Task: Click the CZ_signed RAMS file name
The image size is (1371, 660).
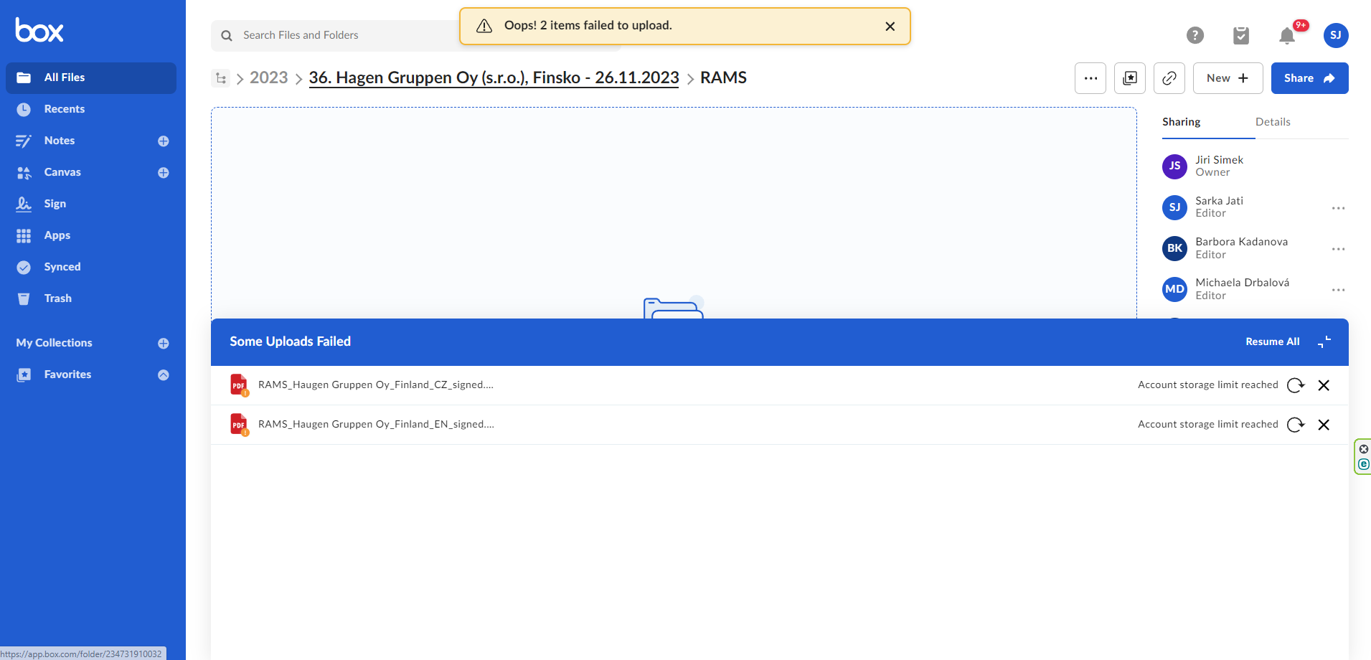Action: pyautogui.click(x=376, y=385)
